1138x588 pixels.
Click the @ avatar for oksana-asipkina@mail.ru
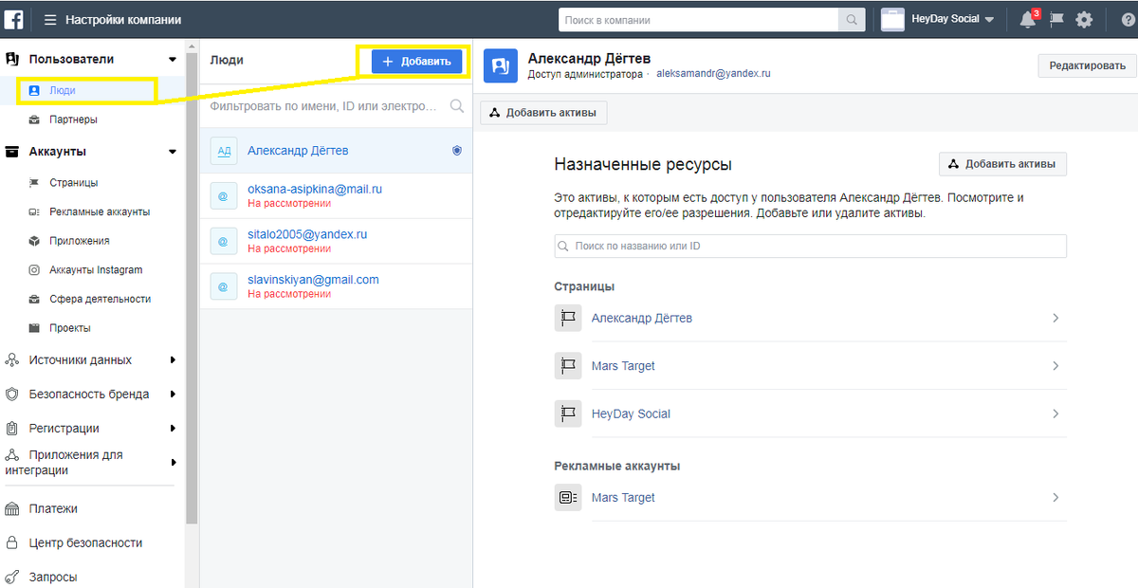tap(224, 195)
